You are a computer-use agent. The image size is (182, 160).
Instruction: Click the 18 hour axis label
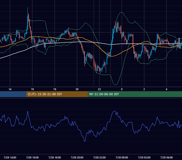click(x=55, y=89)
